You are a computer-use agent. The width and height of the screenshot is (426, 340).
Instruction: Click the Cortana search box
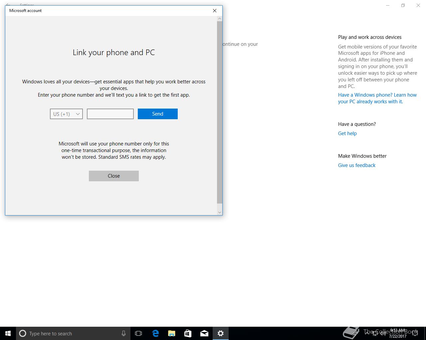point(73,333)
